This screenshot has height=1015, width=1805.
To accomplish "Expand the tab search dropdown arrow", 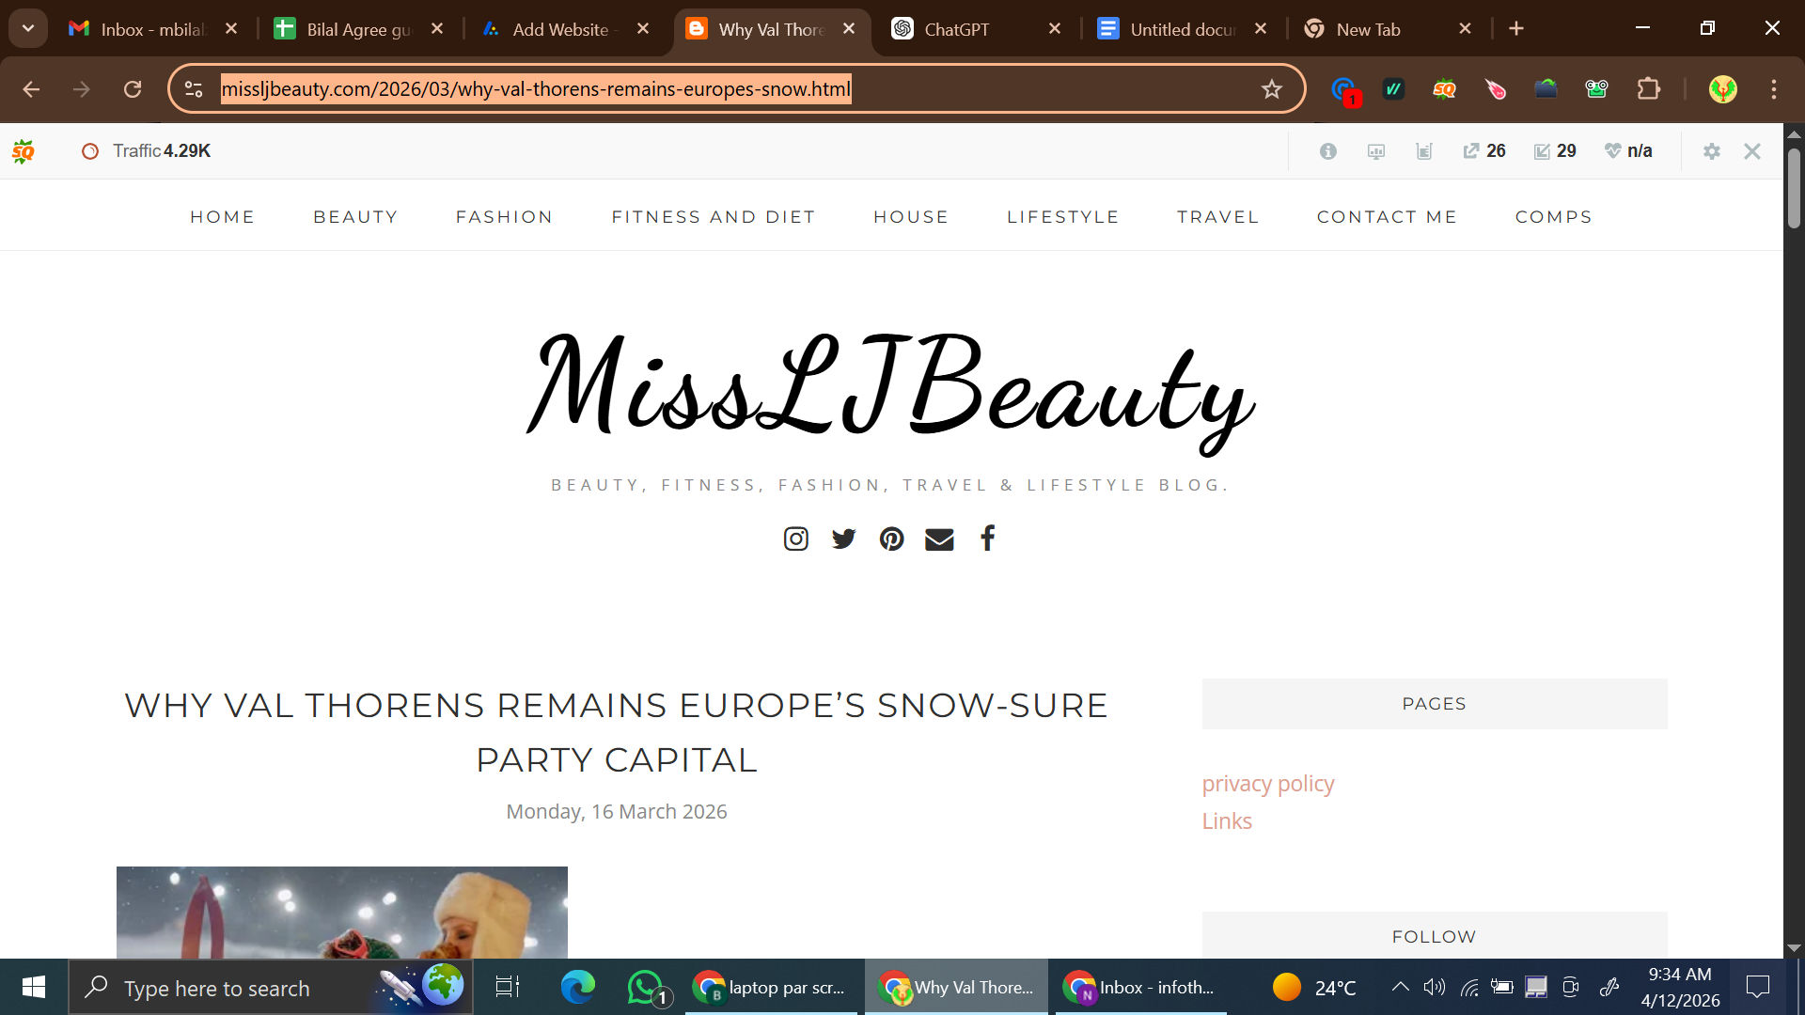I will (x=28, y=28).
